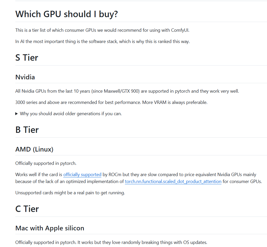Click the "AMD (Linux)" subheading
Viewport: 267px width, 247px height.
(34, 149)
